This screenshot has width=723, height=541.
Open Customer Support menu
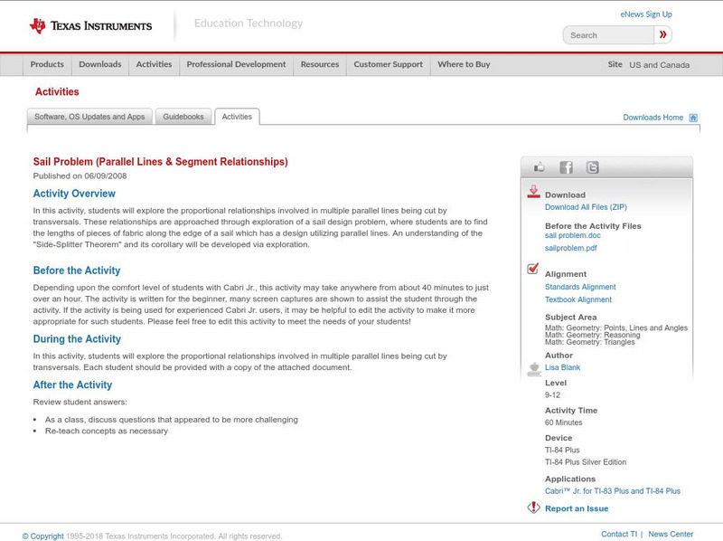pos(389,64)
